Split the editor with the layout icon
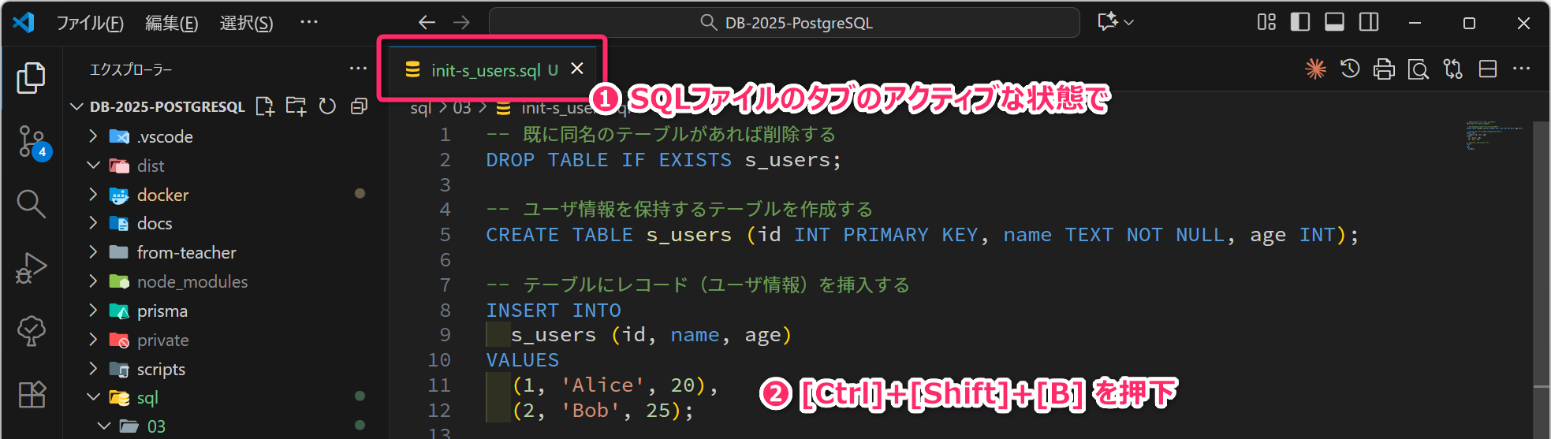Screen dimensions: 1551x439 tap(1487, 69)
